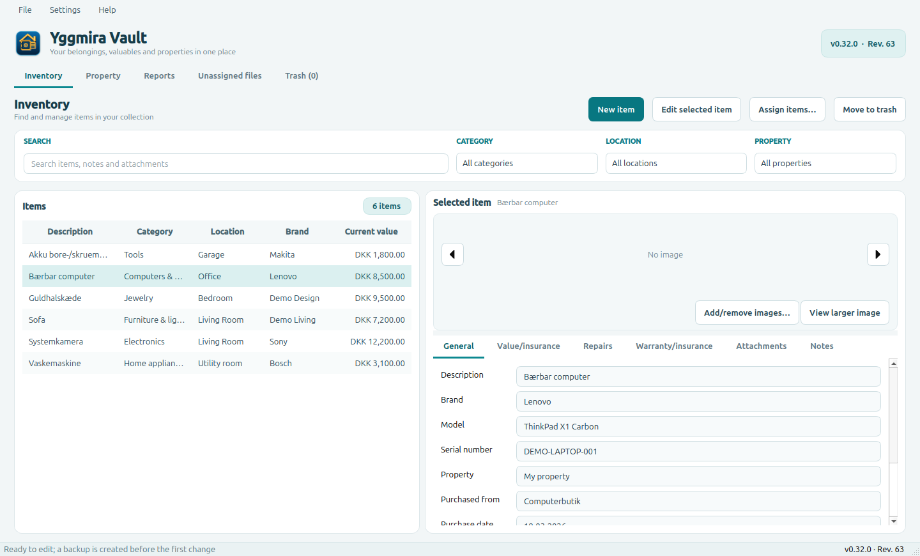920x556 pixels.
Task: Open the Location filter dropdown
Action: (x=676, y=163)
